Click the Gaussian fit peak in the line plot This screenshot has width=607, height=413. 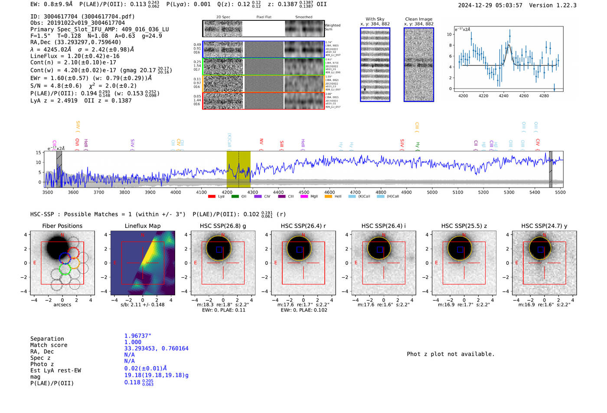(508, 46)
